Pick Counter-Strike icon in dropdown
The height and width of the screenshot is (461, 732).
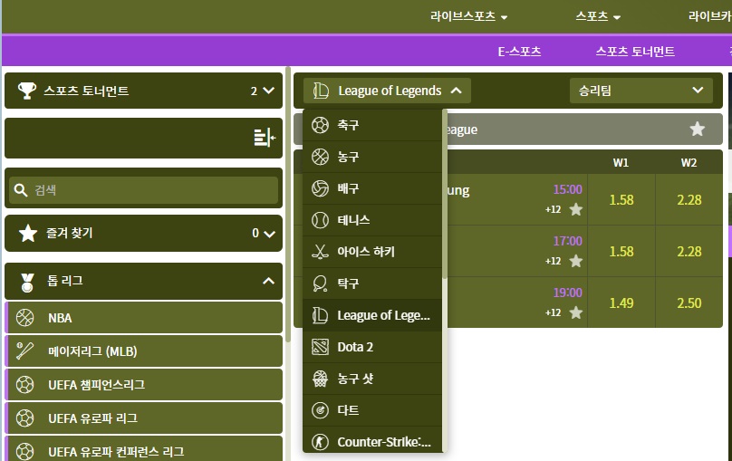tap(320, 442)
